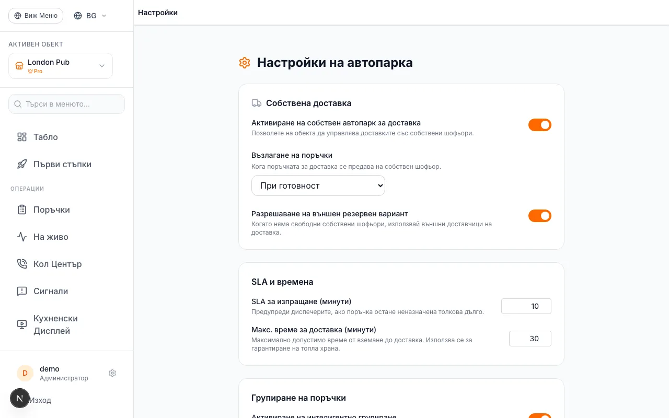669x418 pixels.
Task: Click the globe icon next to BG
Action: pos(78,16)
